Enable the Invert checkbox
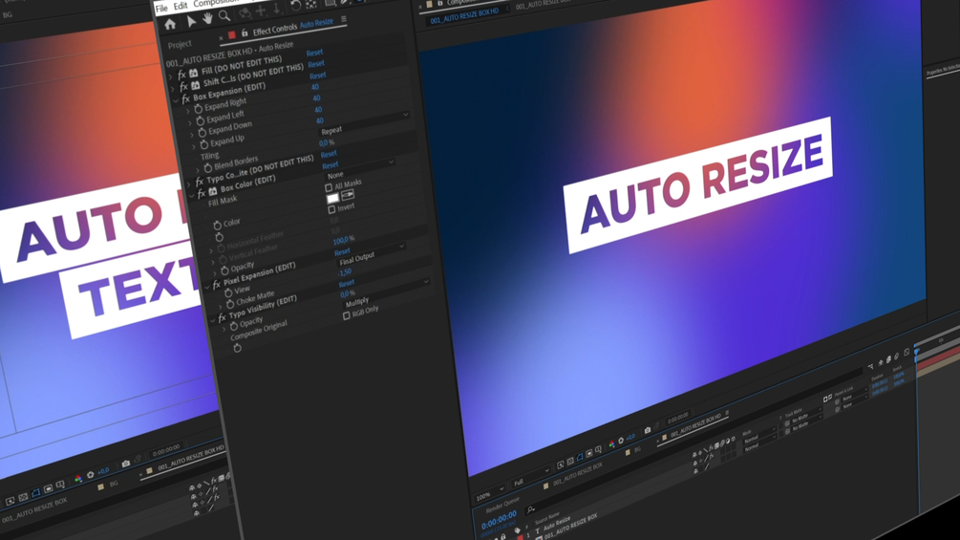 click(331, 209)
